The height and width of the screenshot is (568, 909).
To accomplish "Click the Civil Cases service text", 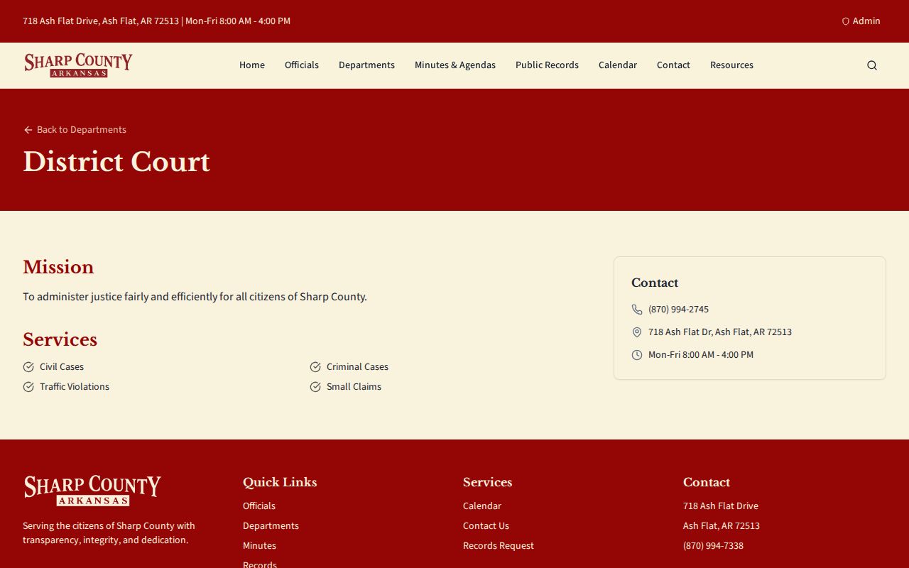I will (x=62, y=367).
